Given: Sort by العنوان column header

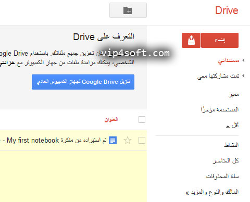Looking at the screenshot, I should pyautogui.click(x=111, y=120).
